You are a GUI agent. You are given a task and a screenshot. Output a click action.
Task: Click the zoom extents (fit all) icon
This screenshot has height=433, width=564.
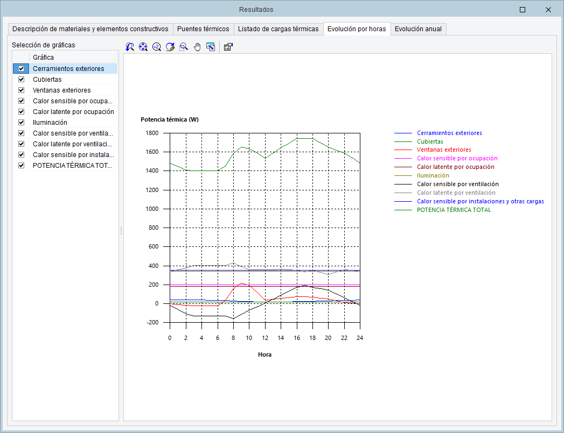[x=143, y=47]
